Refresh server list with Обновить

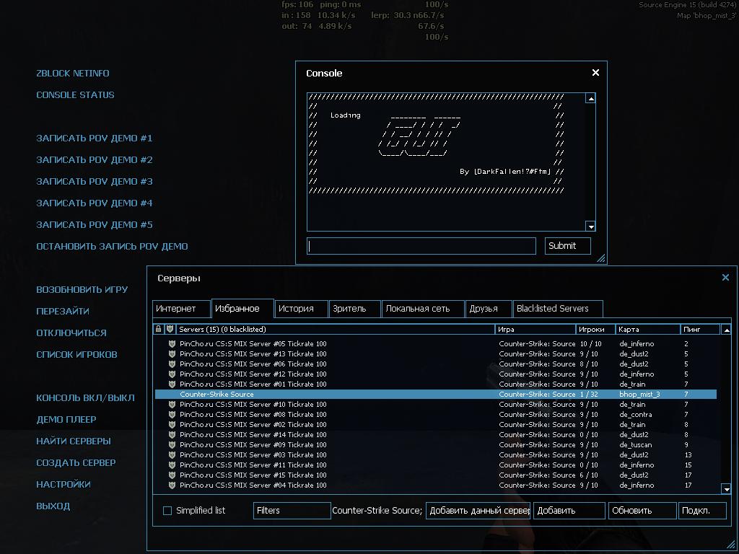point(642,511)
